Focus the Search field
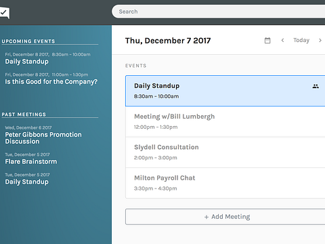325x244 pixels. coord(219,12)
